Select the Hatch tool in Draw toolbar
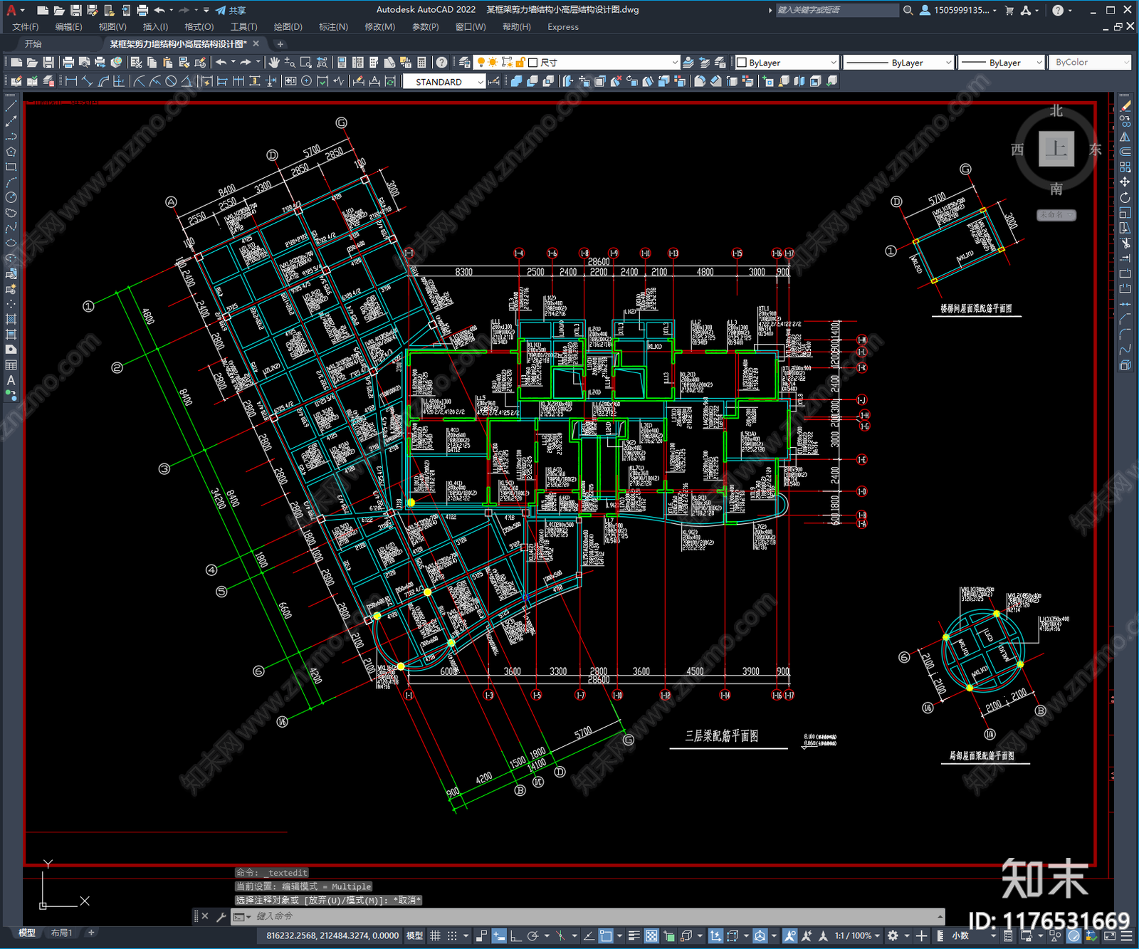Viewport: 1139px width, 949px height. coord(11,319)
